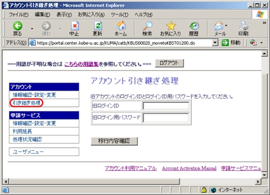This screenshot has height=195, width=270.
Task: Open the Mail button dropdown arrow
Action: click(x=226, y=25)
